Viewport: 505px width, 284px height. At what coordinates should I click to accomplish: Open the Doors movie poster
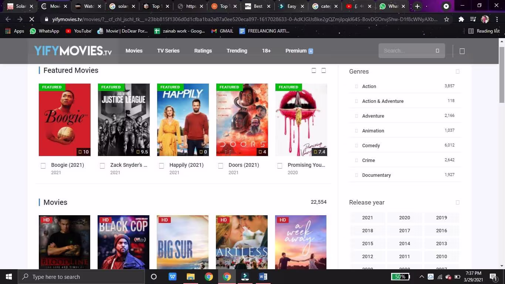242,120
